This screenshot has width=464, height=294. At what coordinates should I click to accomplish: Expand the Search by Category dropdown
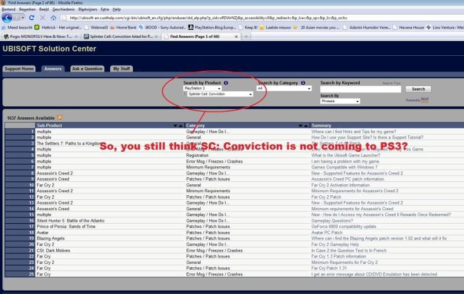(x=284, y=88)
